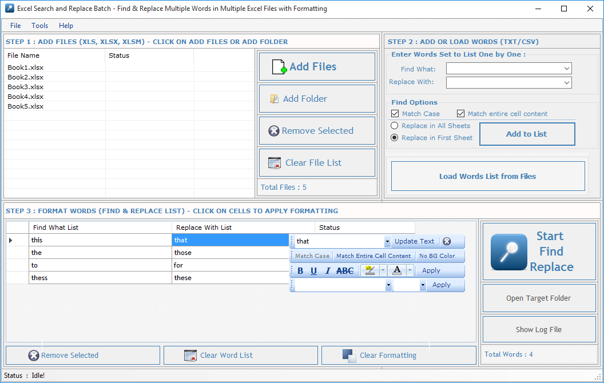Click the 'the' cell in Find What List
604x383 pixels.
100,253
